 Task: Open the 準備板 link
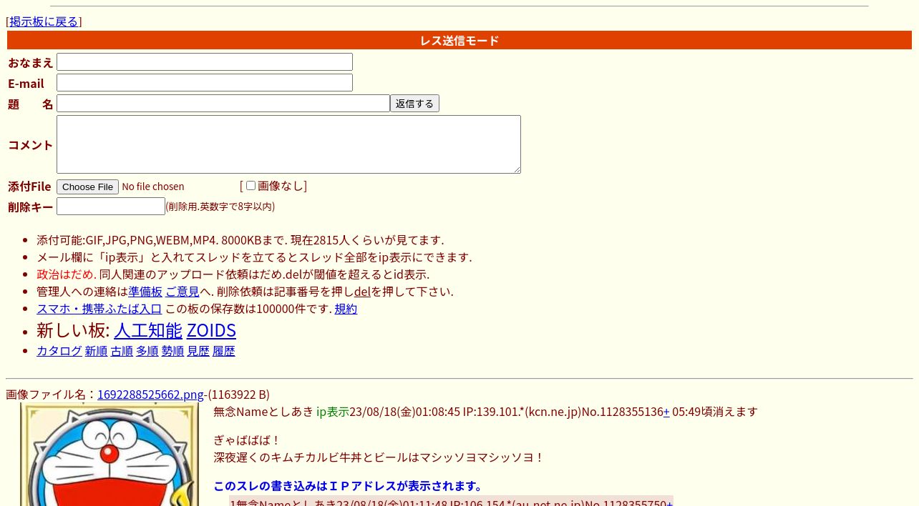tap(145, 292)
